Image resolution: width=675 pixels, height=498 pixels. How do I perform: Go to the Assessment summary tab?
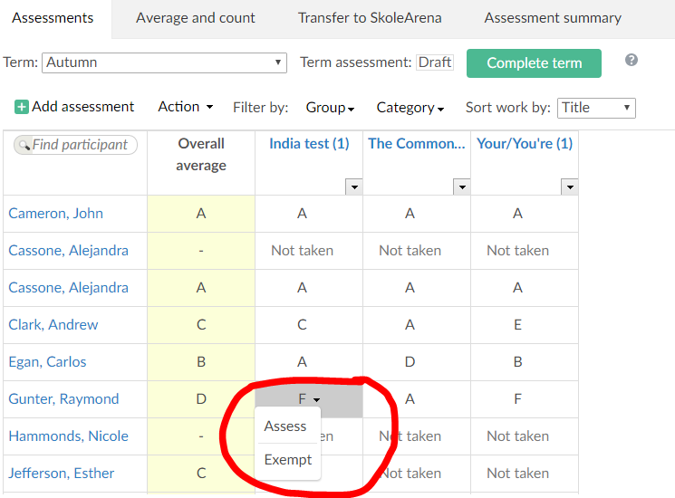[553, 18]
